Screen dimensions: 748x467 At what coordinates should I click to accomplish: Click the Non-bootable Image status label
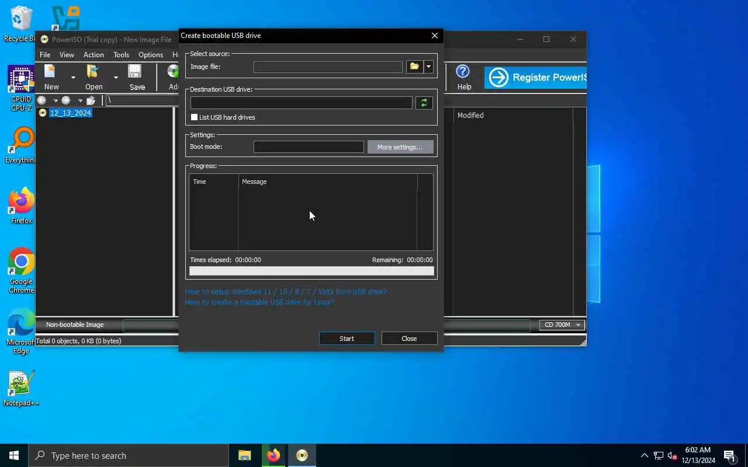75,325
